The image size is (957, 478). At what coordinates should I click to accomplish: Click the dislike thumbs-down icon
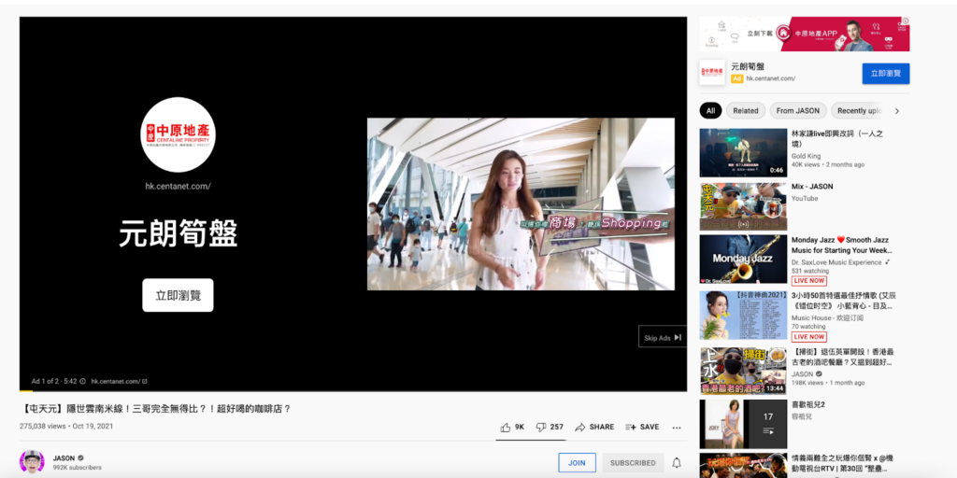541,428
